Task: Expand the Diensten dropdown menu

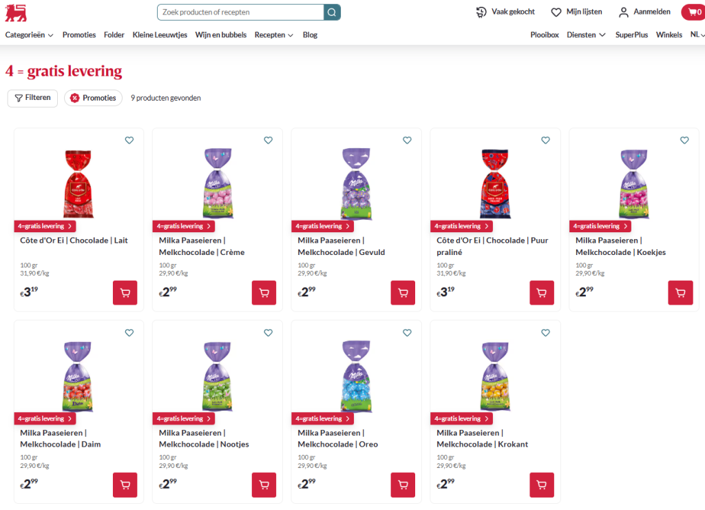Action: [587, 34]
